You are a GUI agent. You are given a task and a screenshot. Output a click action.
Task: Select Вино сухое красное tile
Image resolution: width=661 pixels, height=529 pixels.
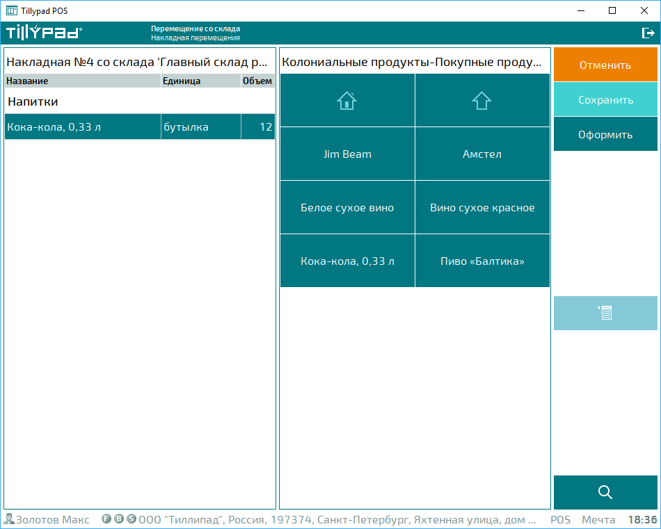pyautogui.click(x=482, y=208)
